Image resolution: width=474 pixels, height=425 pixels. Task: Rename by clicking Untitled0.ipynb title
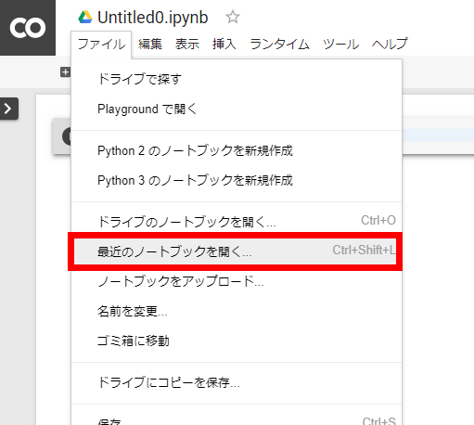pyautogui.click(x=153, y=18)
